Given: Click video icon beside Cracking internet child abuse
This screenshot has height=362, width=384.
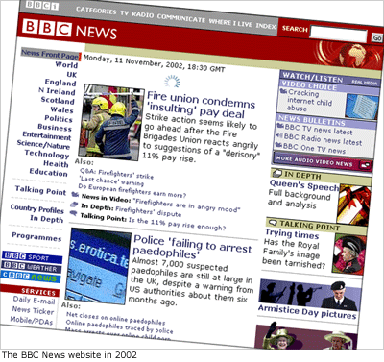Looking at the screenshot, I should tap(283, 91).
